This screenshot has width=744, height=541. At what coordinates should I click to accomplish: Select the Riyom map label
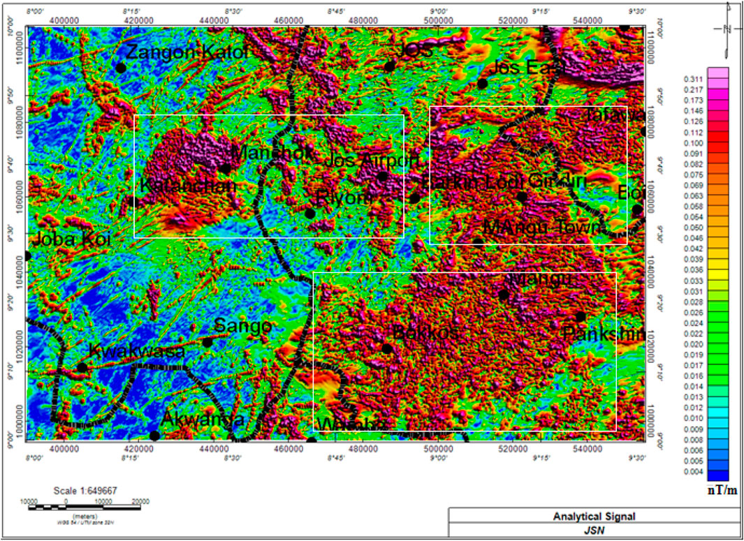pos(344,198)
